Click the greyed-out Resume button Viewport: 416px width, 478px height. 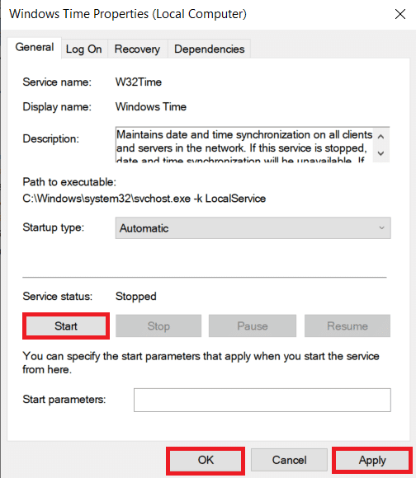click(x=347, y=326)
